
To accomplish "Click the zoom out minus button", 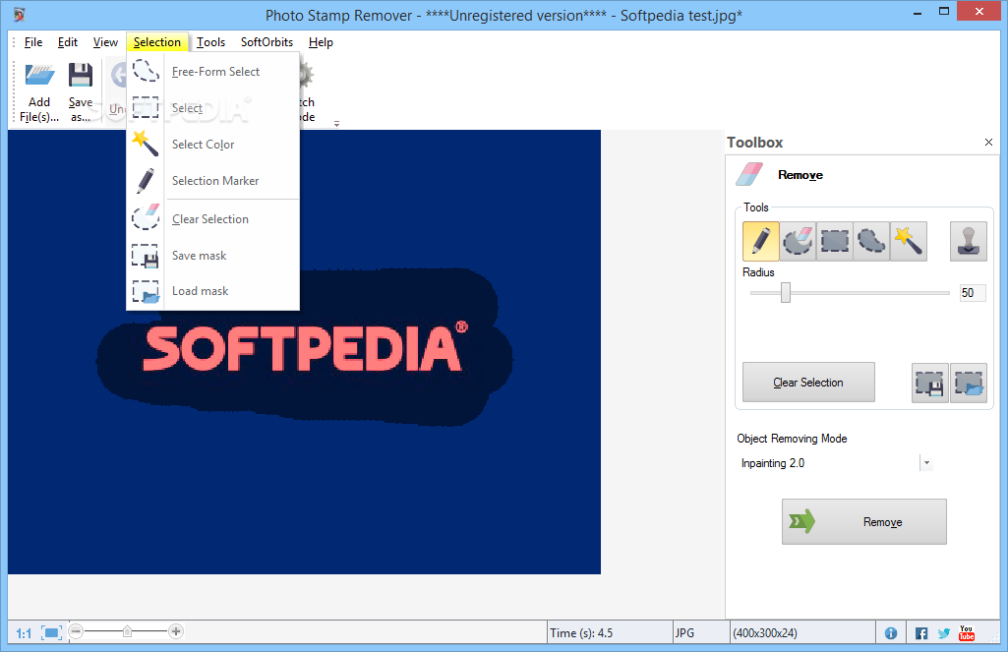I will click(x=76, y=631).
